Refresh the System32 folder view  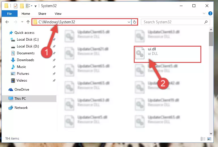(135, 22)
